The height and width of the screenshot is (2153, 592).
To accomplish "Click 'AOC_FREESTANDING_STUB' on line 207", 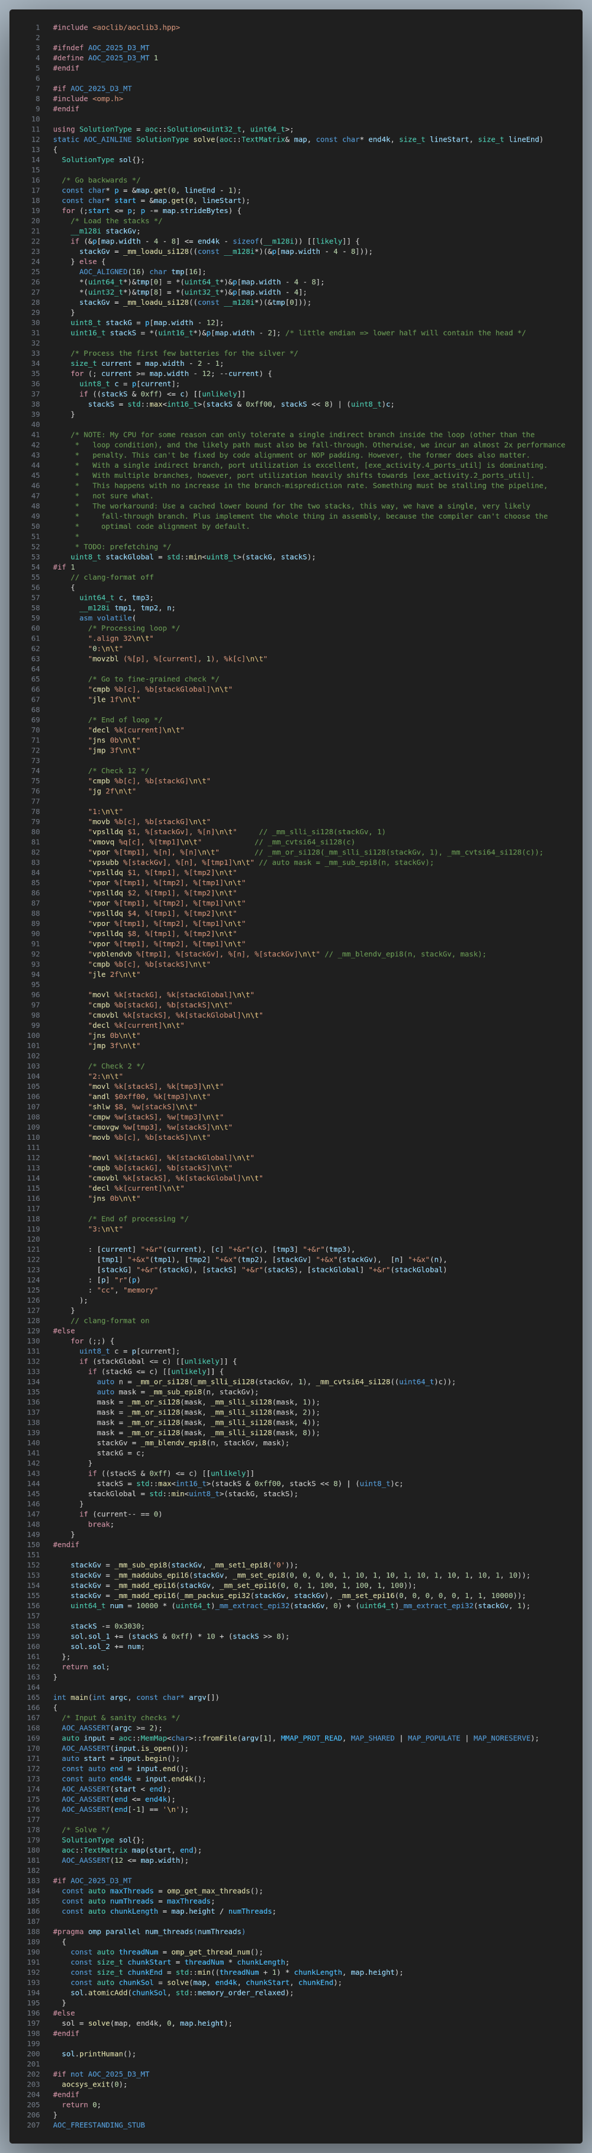I will [x=99, y=2125].
